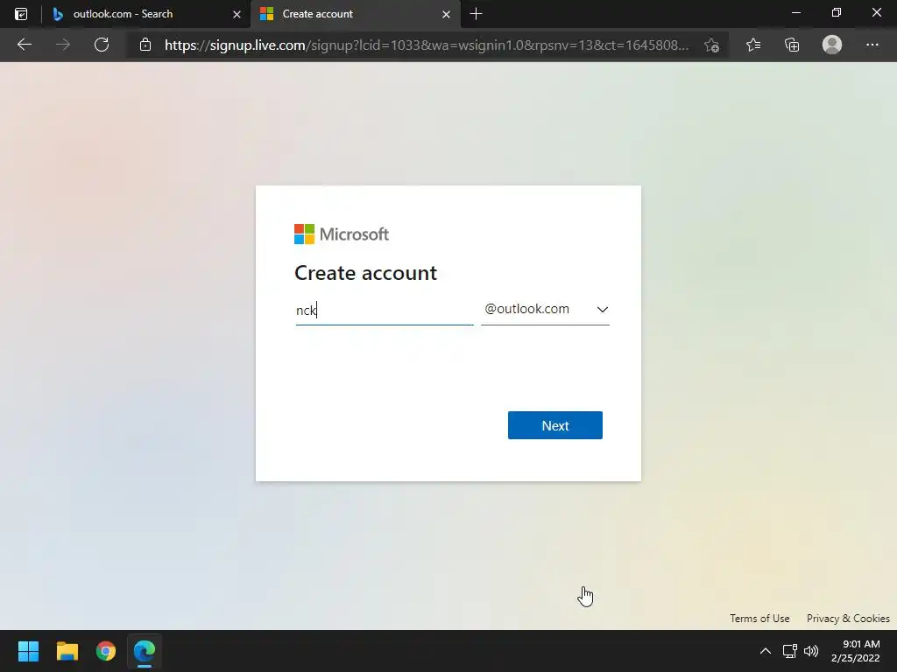Open the Terms of Use link
The width and height of the screenshot is (897, 672).
pyautogui.click(x=759, y=619)
